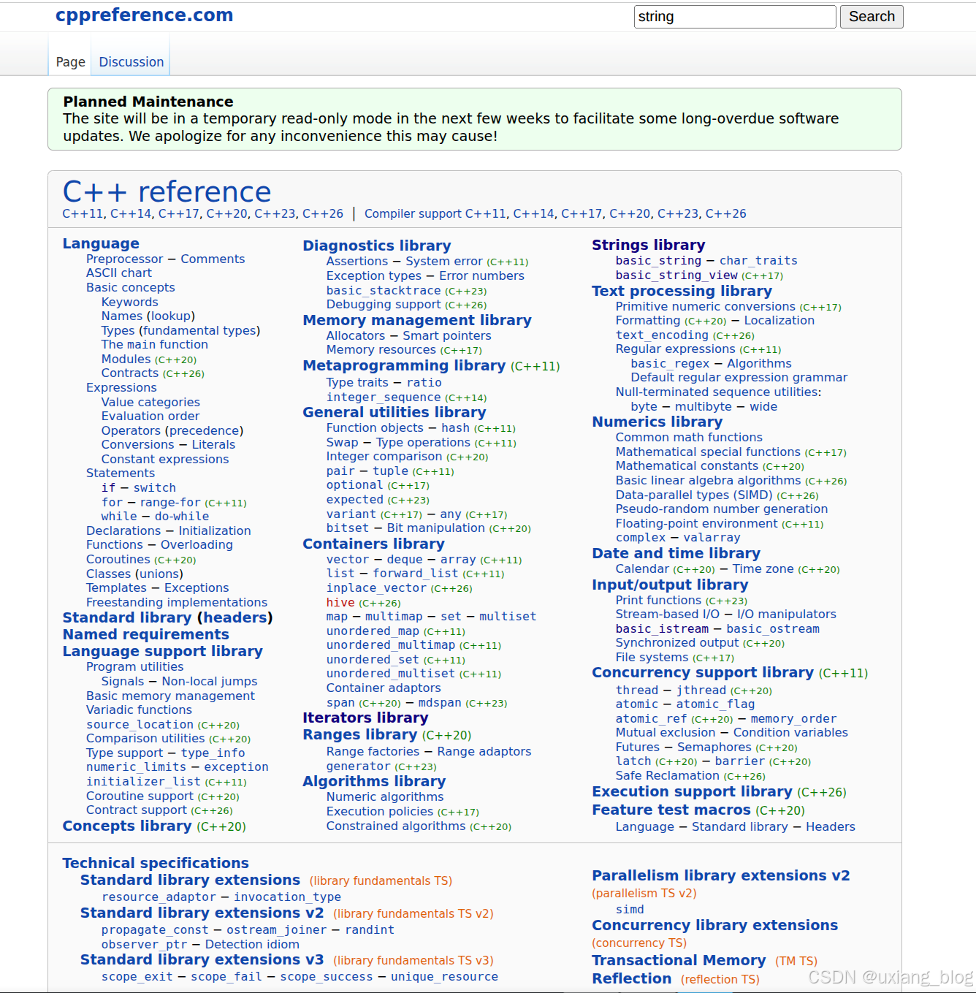Viewport: 976px width, 993px height.
Task: Open the Metaprogramming library heading
Action: coord(404,365)
